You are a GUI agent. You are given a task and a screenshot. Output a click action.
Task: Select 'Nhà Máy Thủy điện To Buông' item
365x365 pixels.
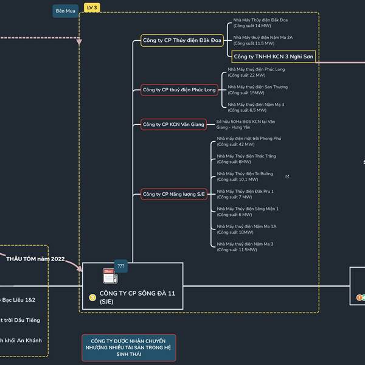[245, 176]
